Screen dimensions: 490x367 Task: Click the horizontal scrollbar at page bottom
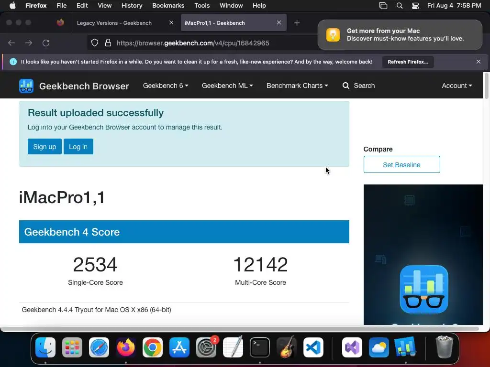[x=240, y=329]
